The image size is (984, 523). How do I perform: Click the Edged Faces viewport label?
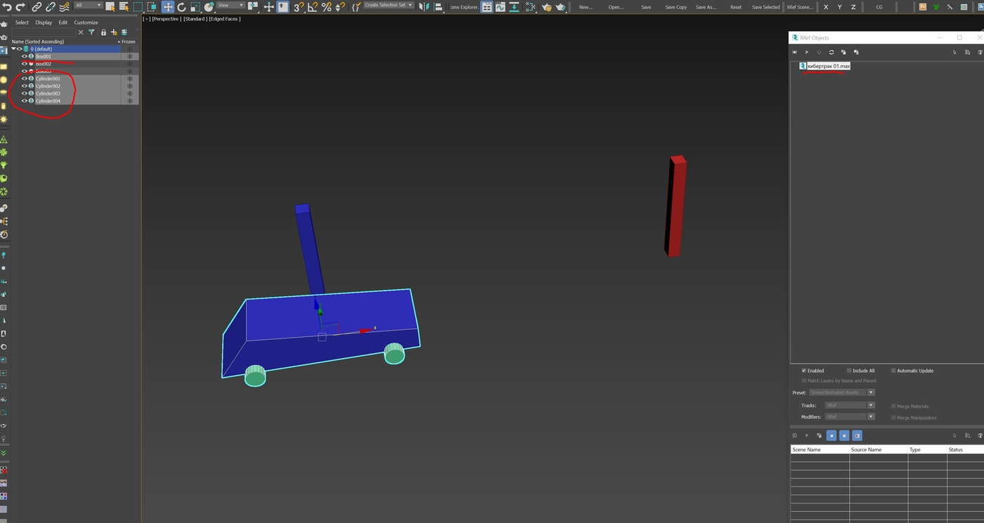[x=225, y=19]
